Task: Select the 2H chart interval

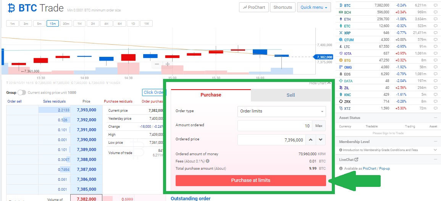Action: click(93, 24)
